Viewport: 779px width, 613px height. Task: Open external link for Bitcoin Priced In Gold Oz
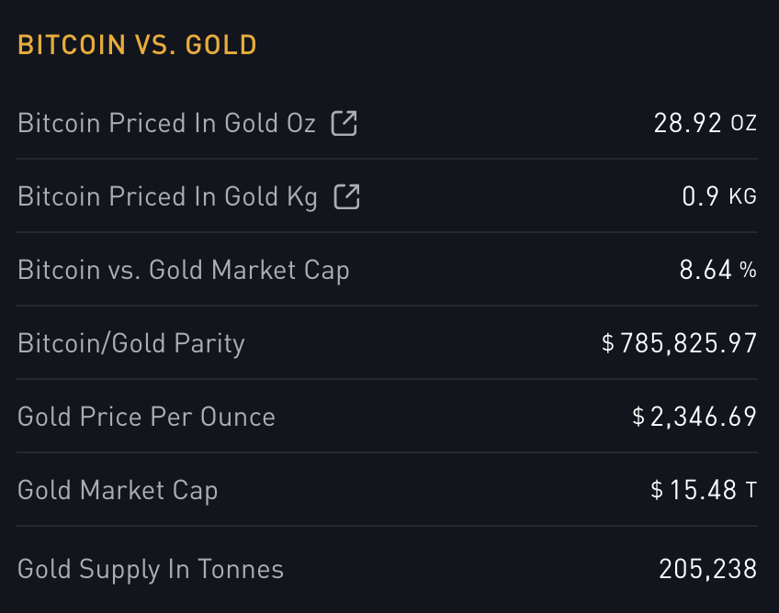click(x=344, y=123)
